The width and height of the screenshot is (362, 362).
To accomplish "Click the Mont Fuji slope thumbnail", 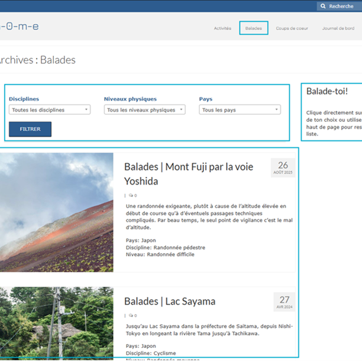I will click(x=57, y=212).
